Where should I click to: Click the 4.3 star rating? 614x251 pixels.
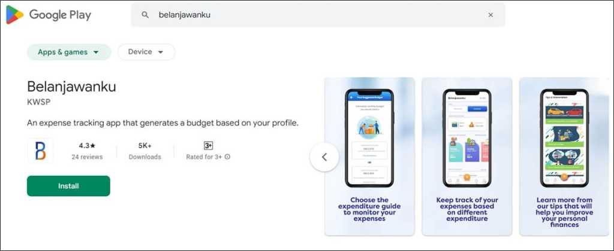[x=87, y=146]
